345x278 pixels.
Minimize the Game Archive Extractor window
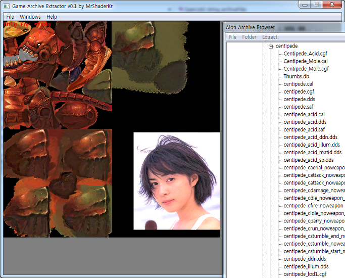(x=305, y=5)
